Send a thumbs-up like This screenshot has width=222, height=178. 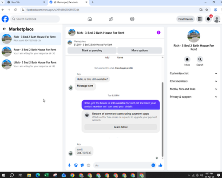click(x=160, y=165)
